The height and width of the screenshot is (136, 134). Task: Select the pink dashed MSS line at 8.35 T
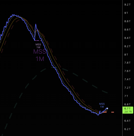coord(39,40)
